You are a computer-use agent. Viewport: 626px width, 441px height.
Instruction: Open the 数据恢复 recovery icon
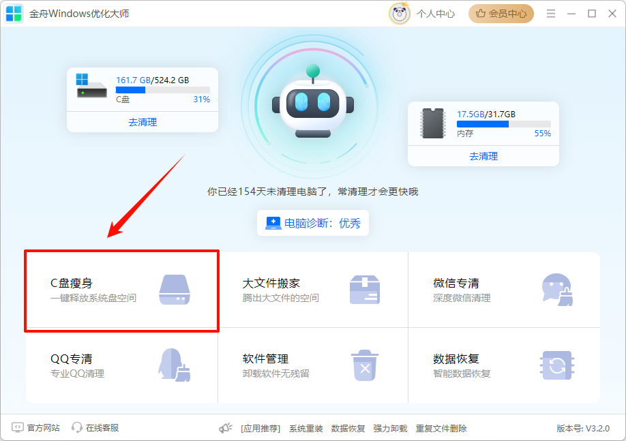click(x=557, y=365)
